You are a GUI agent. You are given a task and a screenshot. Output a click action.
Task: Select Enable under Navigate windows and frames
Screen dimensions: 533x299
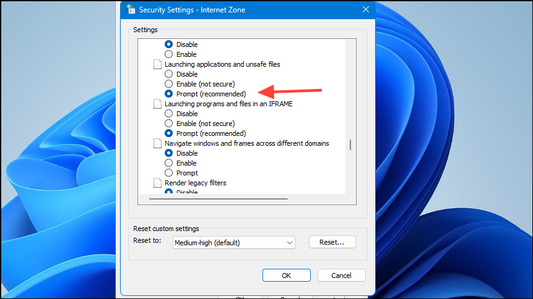(x=168, y=162)
